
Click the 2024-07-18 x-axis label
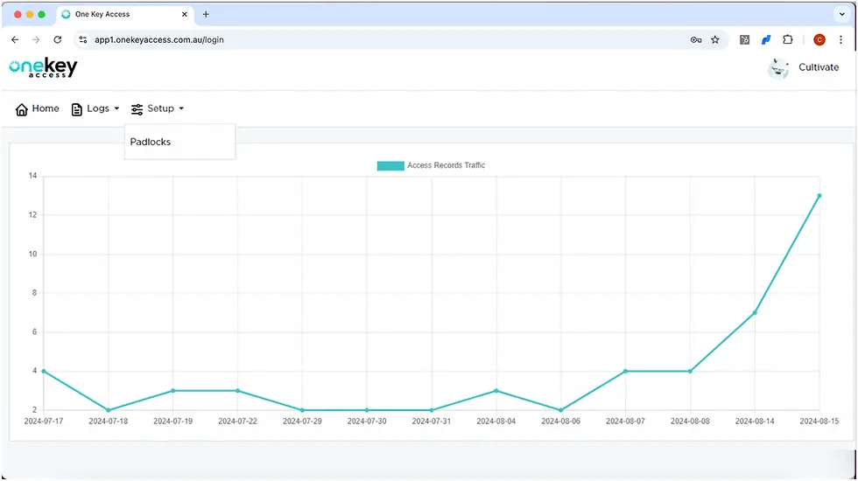tap(109, 422)
